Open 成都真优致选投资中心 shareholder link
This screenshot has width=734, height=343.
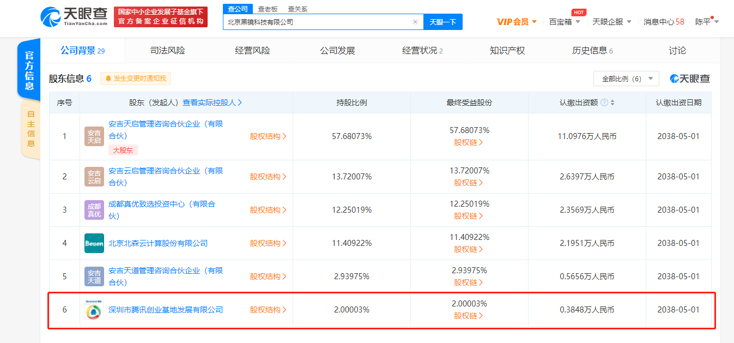162,210
